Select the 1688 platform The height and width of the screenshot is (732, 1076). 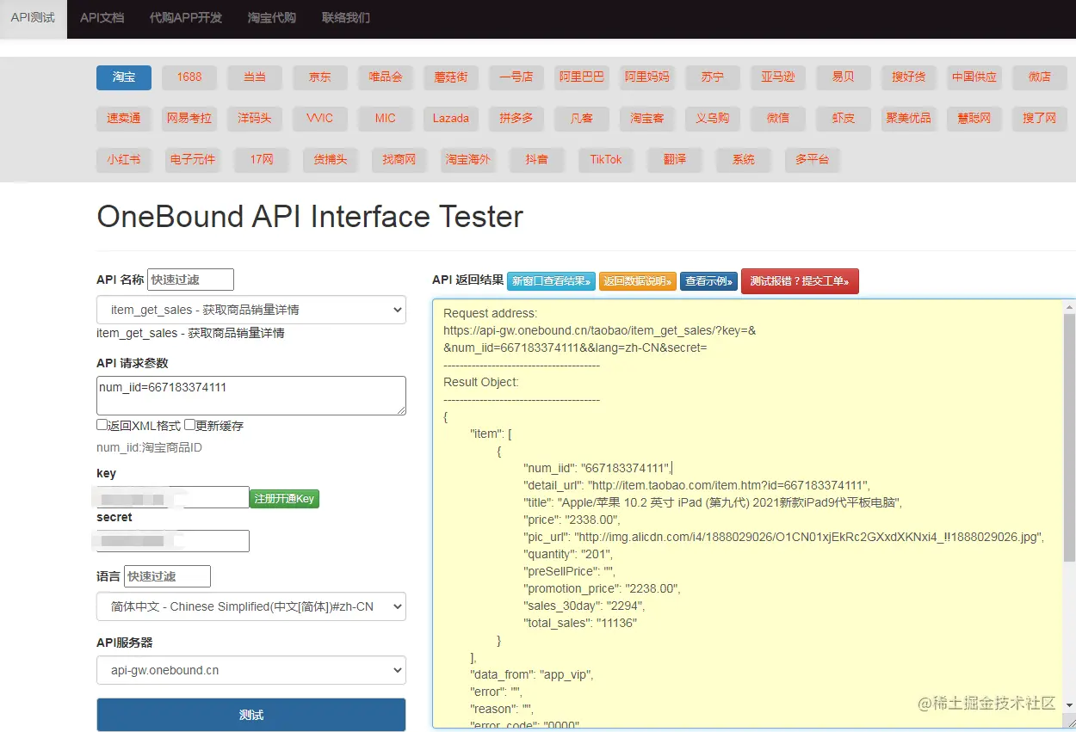[189, 77]
